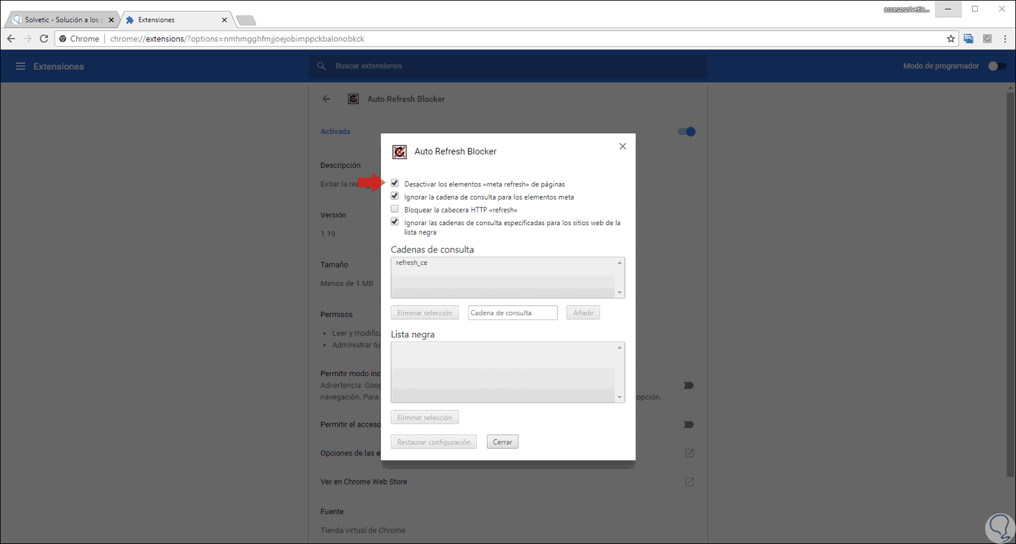Image resolution: width=1016 pixels, height=544 pixels.
Task: Switch to the Extensiones tab
Action: pyautogui.click(x=176, y=20)
